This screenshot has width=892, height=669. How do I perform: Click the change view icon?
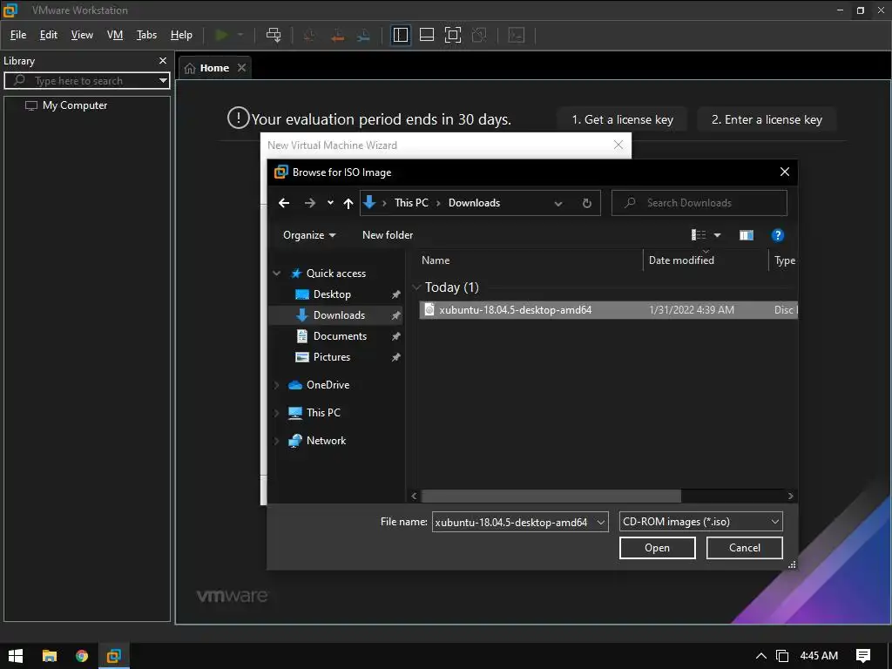click(x=698, y=235)
